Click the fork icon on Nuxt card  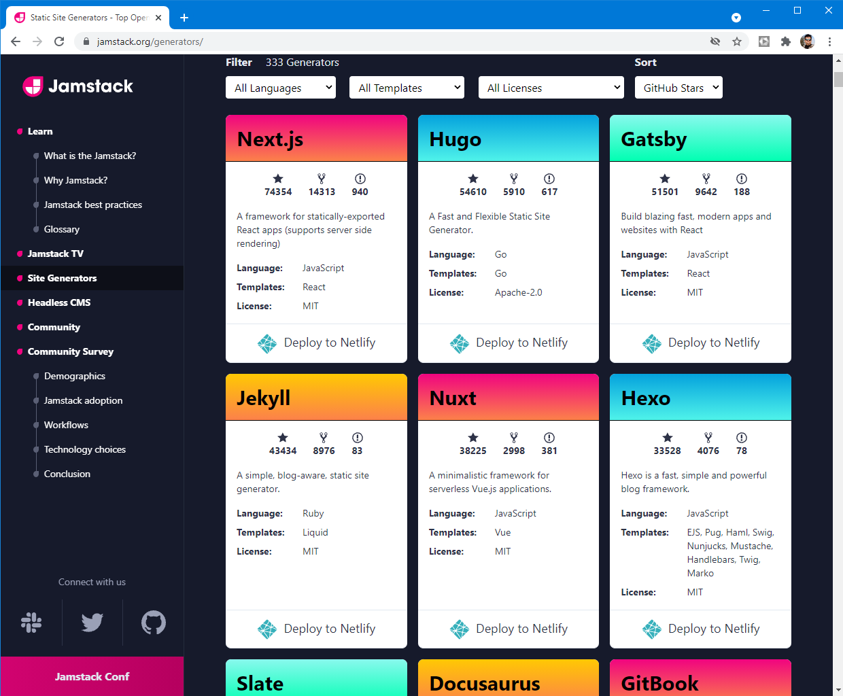point(514,438)
